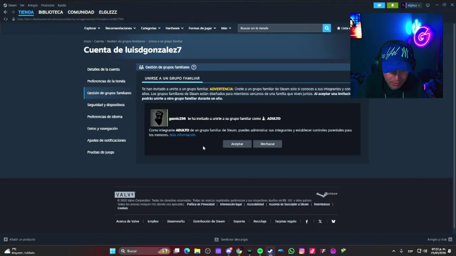Select Seguridad y dispositivos
Screen dimensions: 456x256
(x=106, y=105)
